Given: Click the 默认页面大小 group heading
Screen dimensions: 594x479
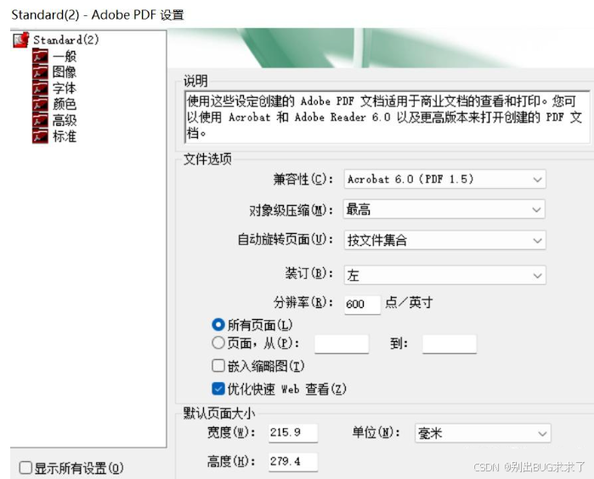Looking at the screenshot, I should [219, 413].
